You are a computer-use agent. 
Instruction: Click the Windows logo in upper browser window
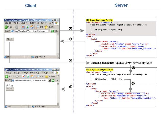[56, 23]
